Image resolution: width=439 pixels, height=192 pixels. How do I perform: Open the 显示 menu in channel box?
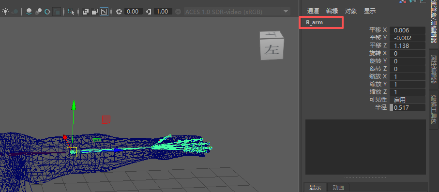[370, 11]
